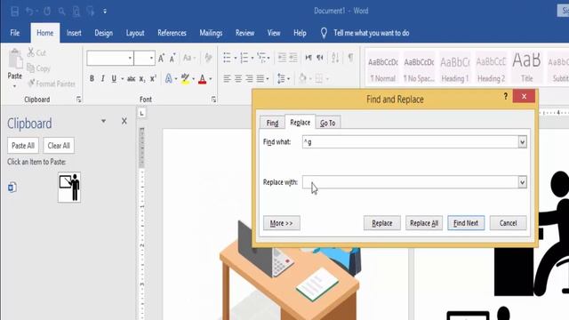Apply red font color
569x320 pixels.
pyautogui.click(x=203, y=79)
